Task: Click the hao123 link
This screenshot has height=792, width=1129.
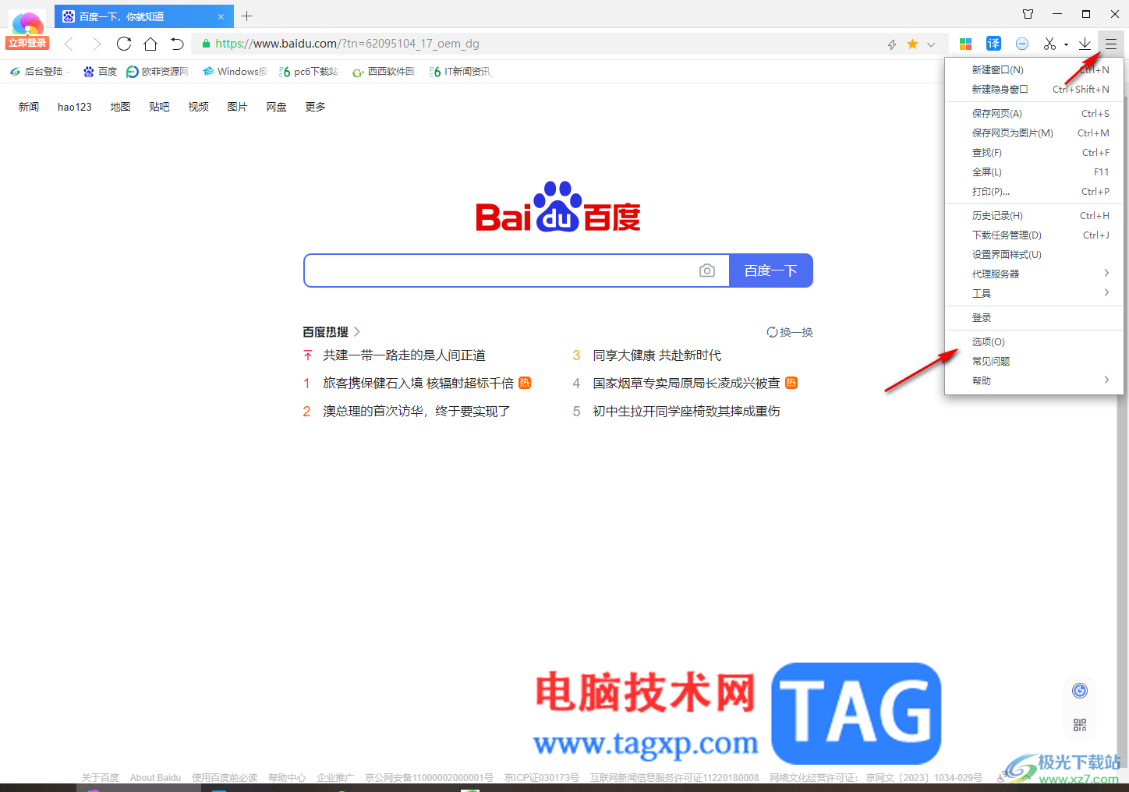Action: (x=75, y=107)
